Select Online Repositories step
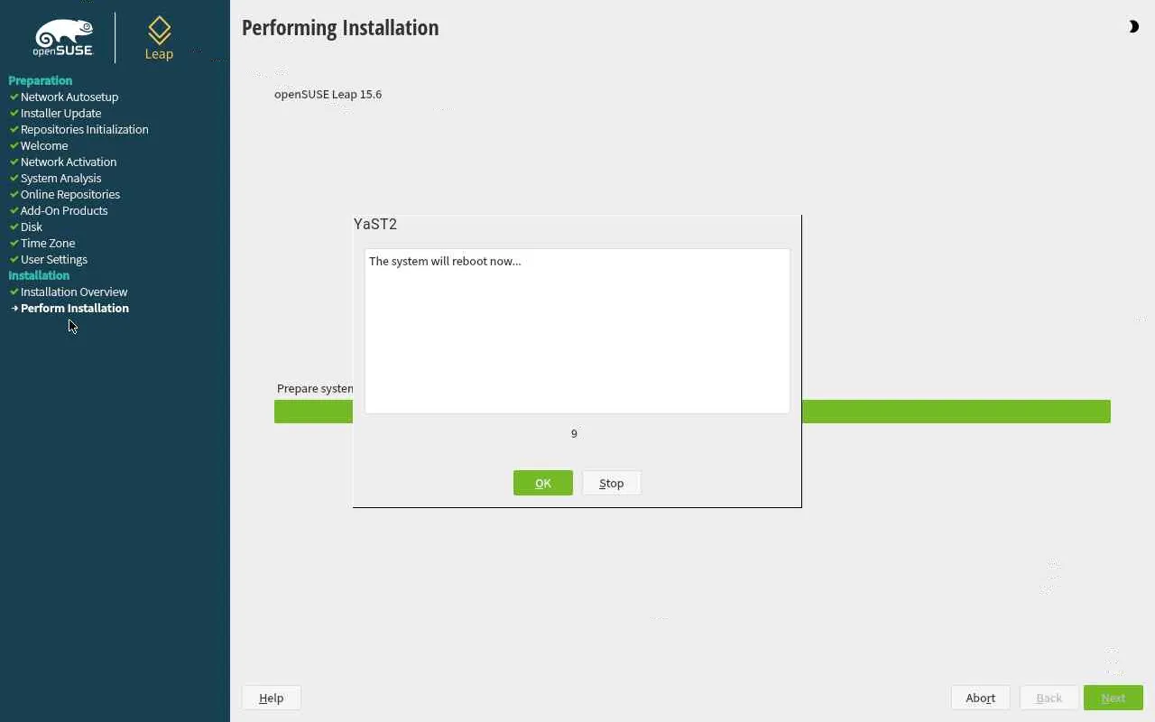 point(70,194)
